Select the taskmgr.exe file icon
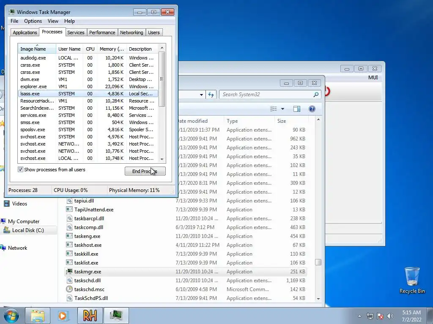The image size is (433, 324). pos(69,271)
